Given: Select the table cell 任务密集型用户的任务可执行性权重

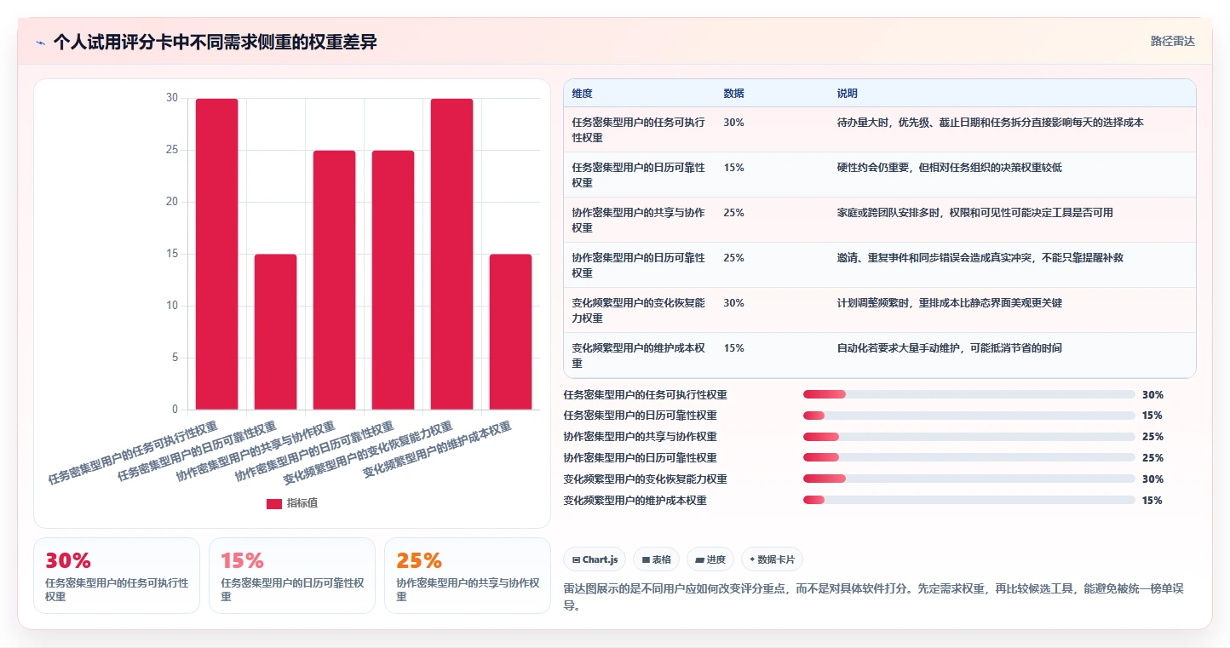Looking at the screenshot, I should coord(639,129).
